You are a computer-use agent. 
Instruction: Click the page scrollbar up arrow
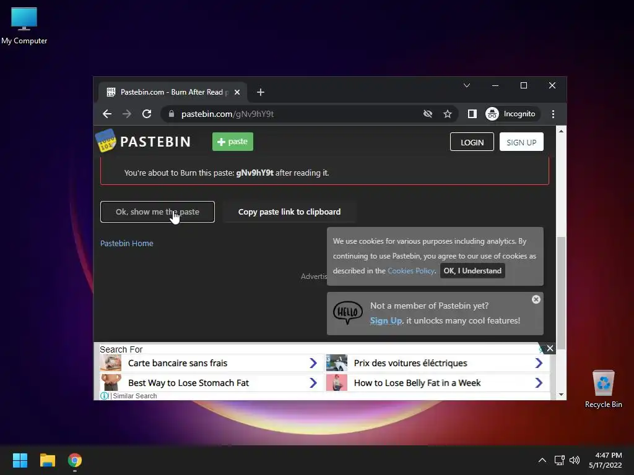[561, 131]
